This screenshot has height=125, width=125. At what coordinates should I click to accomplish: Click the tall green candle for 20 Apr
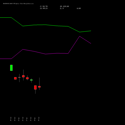11,68
